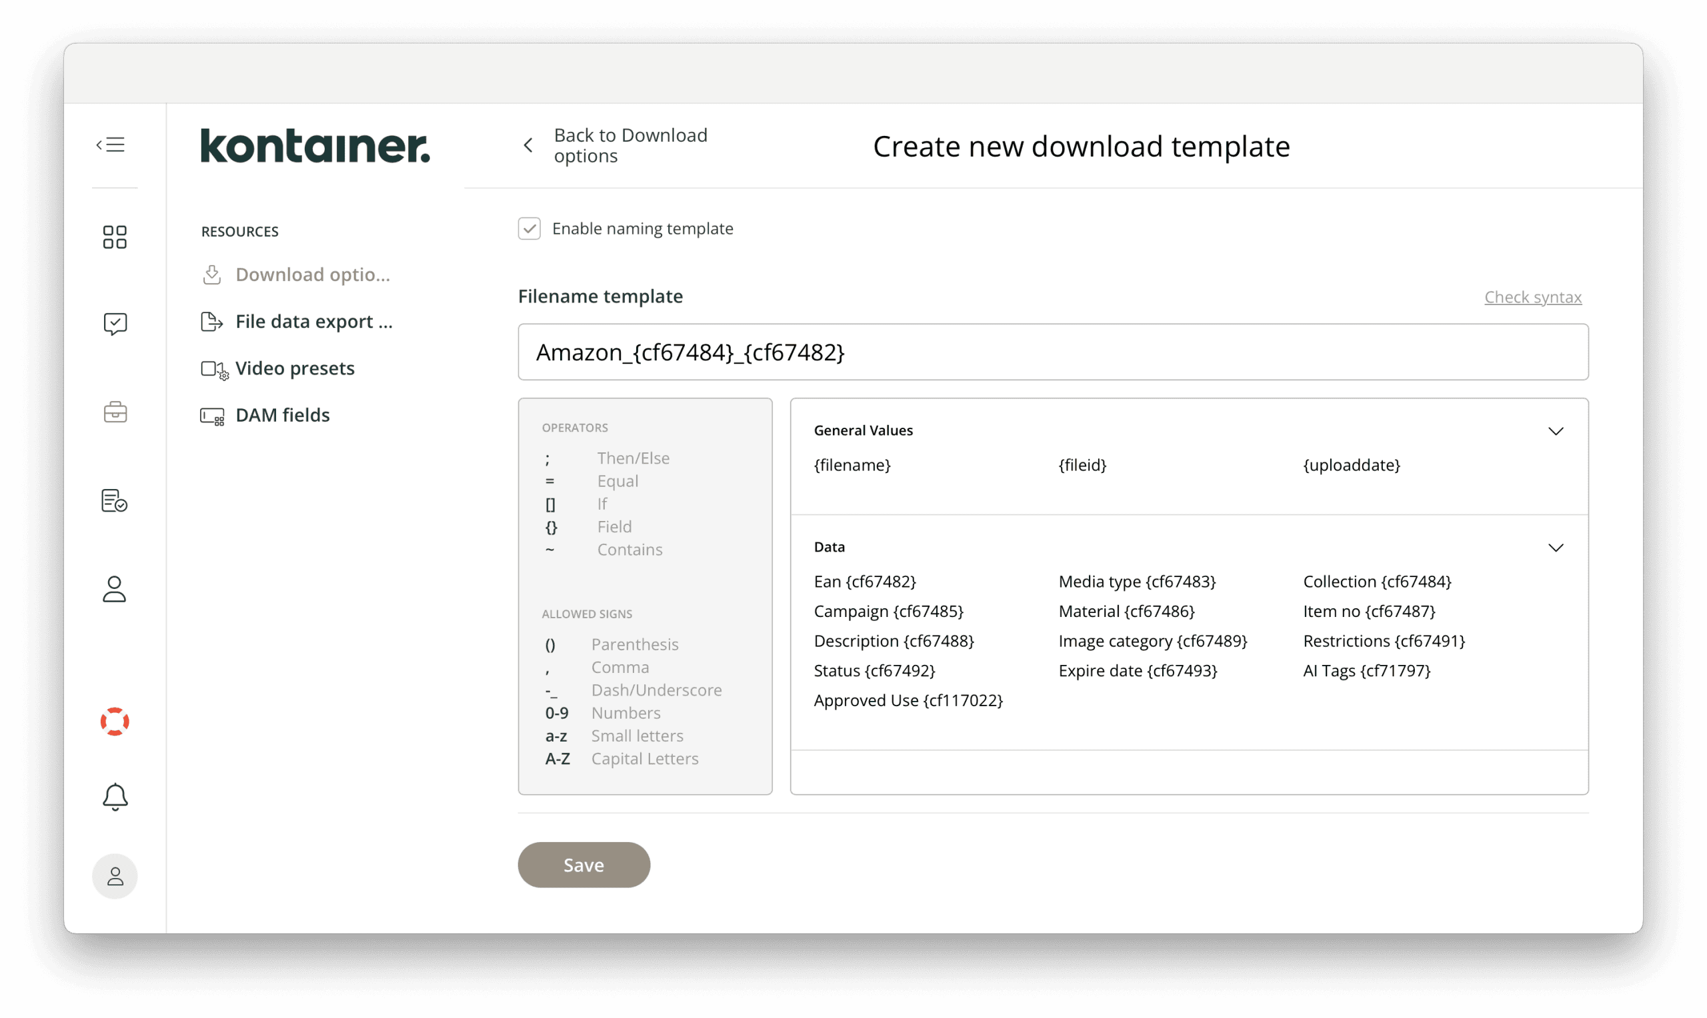1707x1018 pixels.
Task: Save the download template
Action: click(583, 865)
